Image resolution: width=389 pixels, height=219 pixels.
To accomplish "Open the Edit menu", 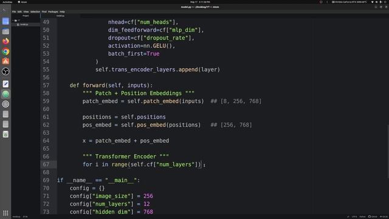I will tap(19, 12).
